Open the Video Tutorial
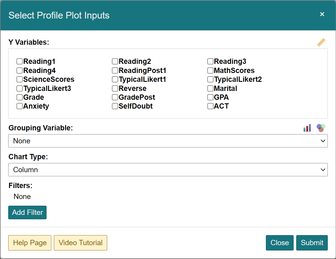Image resolution: width=336 pixels, height=259 pixels. click(80, 243)
